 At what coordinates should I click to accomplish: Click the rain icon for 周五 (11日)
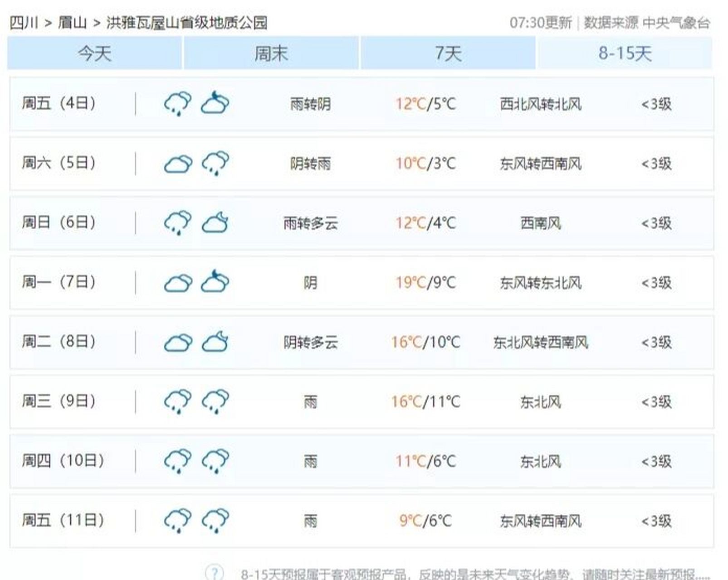[x=177, y=520]
